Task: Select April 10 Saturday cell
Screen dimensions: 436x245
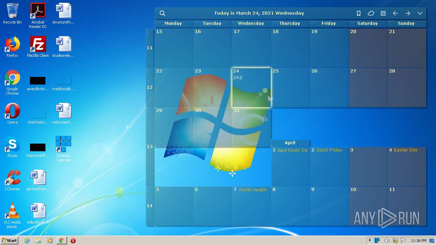Action: tap(368, 206)
